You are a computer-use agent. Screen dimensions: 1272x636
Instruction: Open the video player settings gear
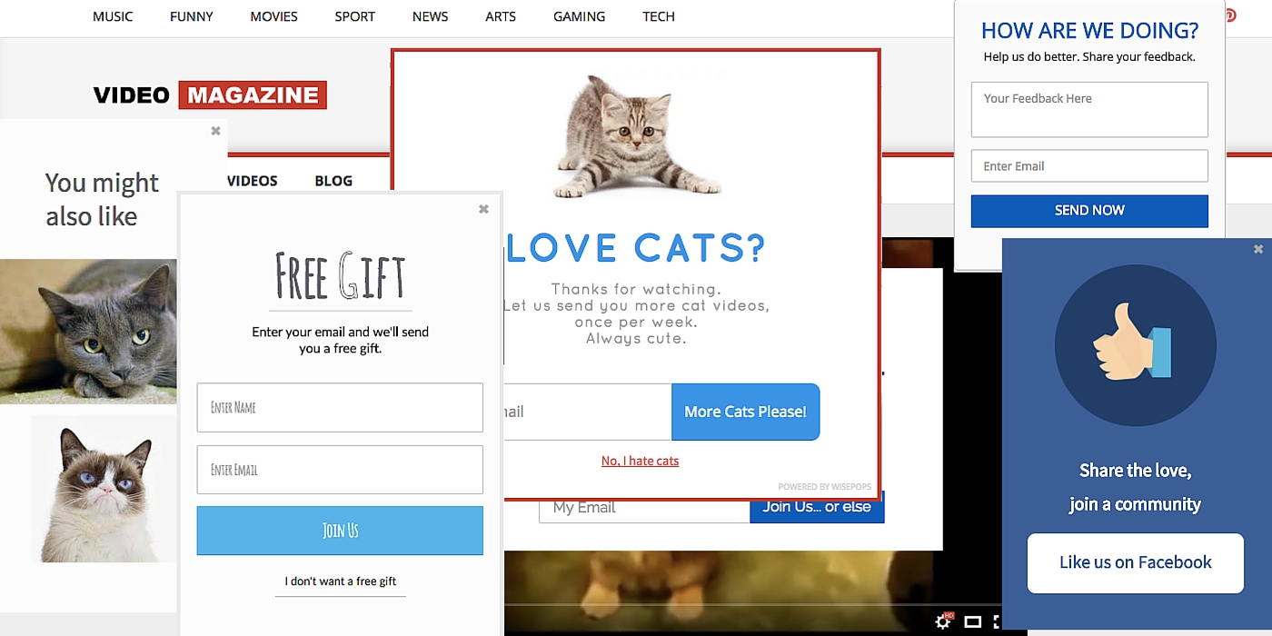942,621
